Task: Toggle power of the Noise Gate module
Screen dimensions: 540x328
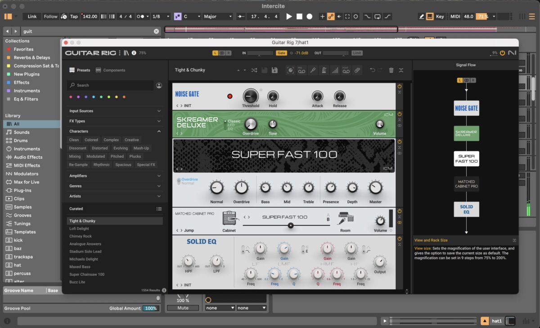Action: click(400, 86)
